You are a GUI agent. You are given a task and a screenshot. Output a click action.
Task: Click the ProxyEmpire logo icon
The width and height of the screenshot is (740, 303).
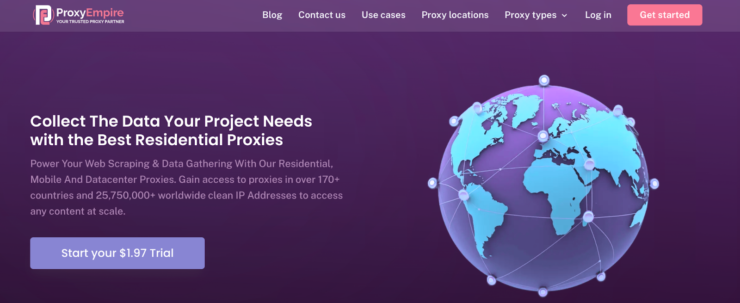(x=43, y=15)
